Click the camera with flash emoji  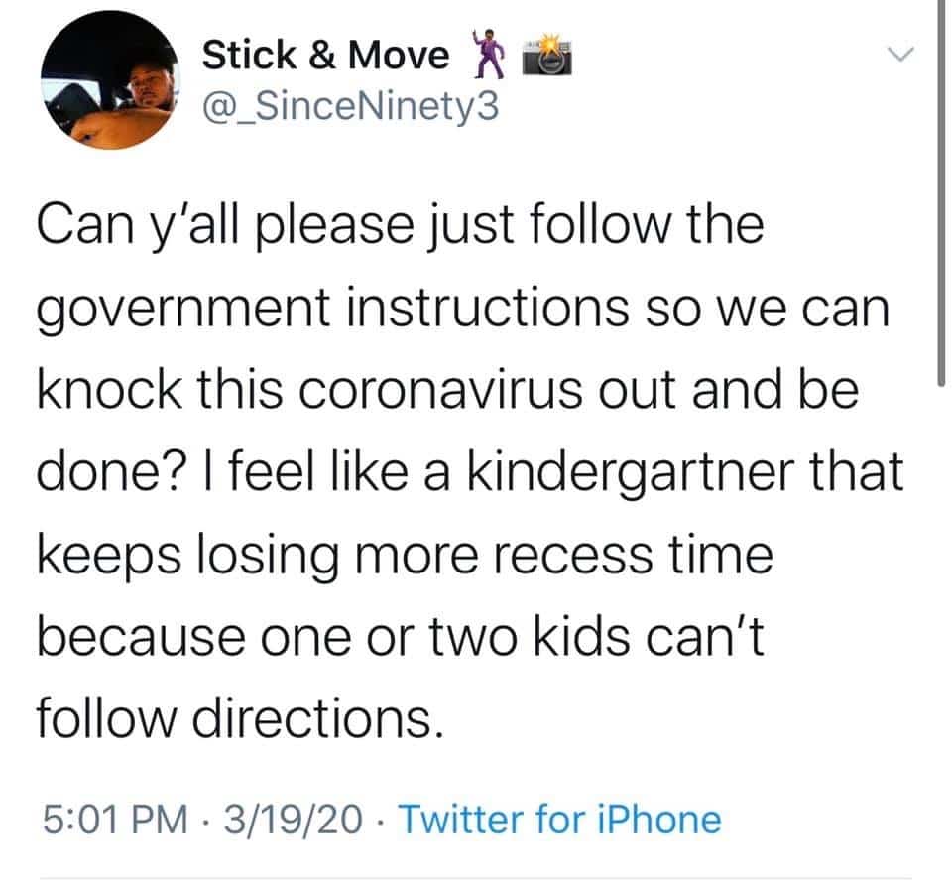pyautogui.click(x=547, y=56)
